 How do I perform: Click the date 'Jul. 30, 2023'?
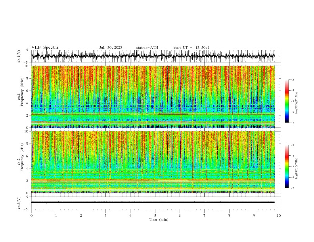(x=111, y=47)
